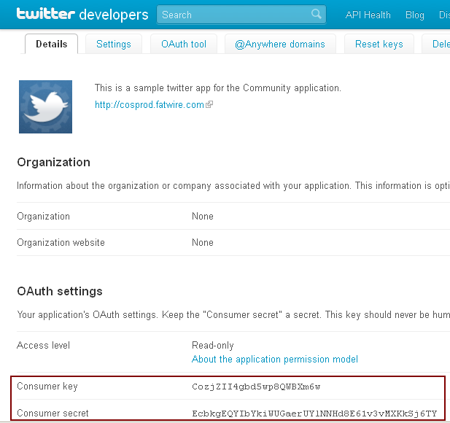Image resolution: width=450 pixels, height=423 pixels.
Task: Open the API Health page
Action: [368, 15]
